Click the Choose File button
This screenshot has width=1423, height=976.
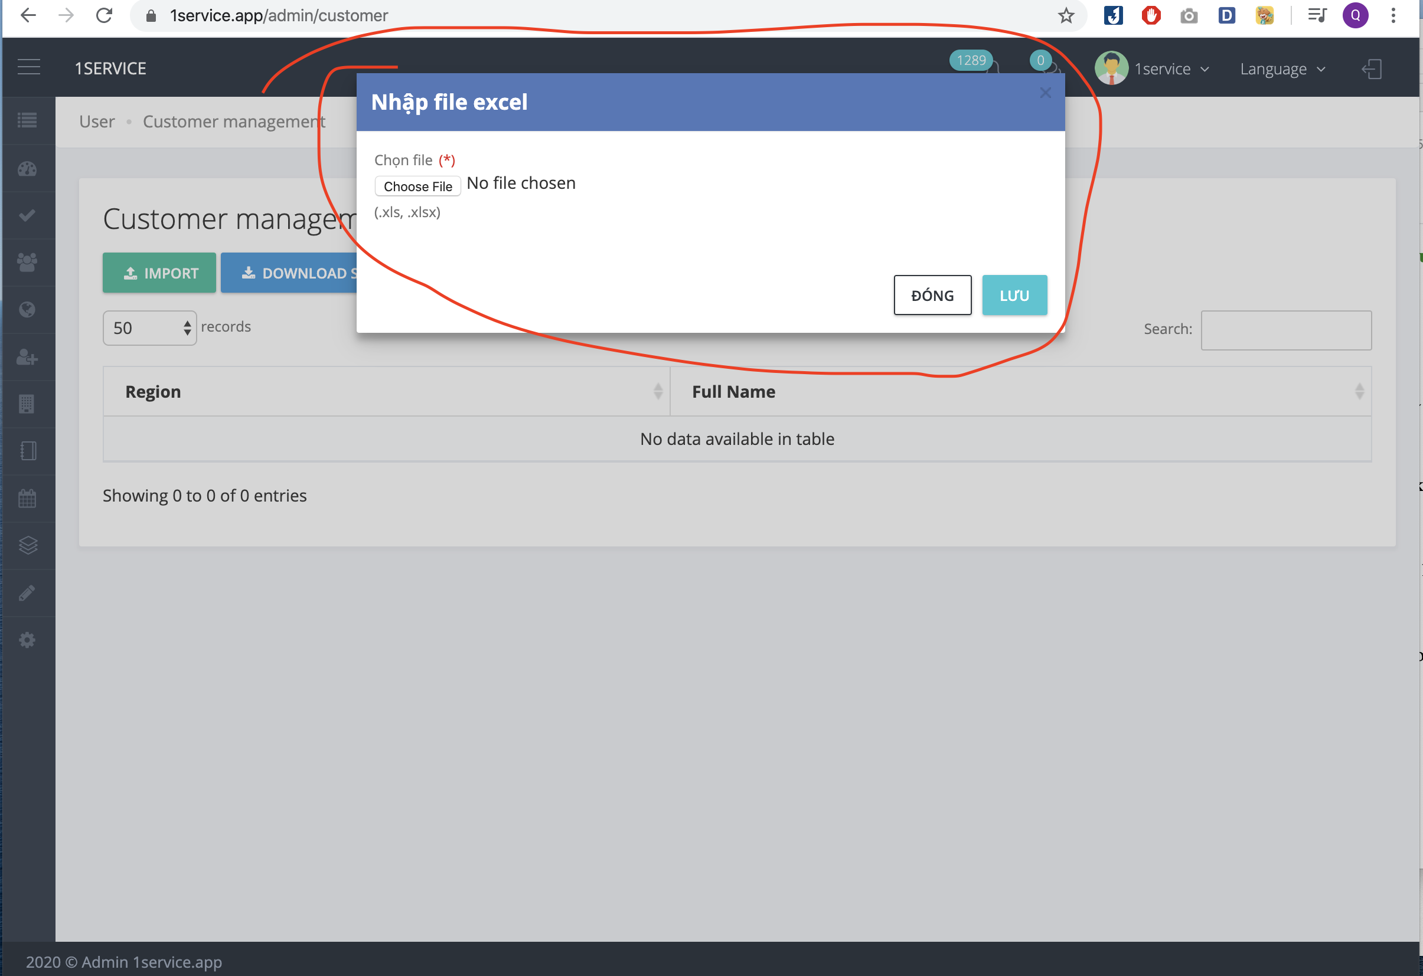[417, 186]
